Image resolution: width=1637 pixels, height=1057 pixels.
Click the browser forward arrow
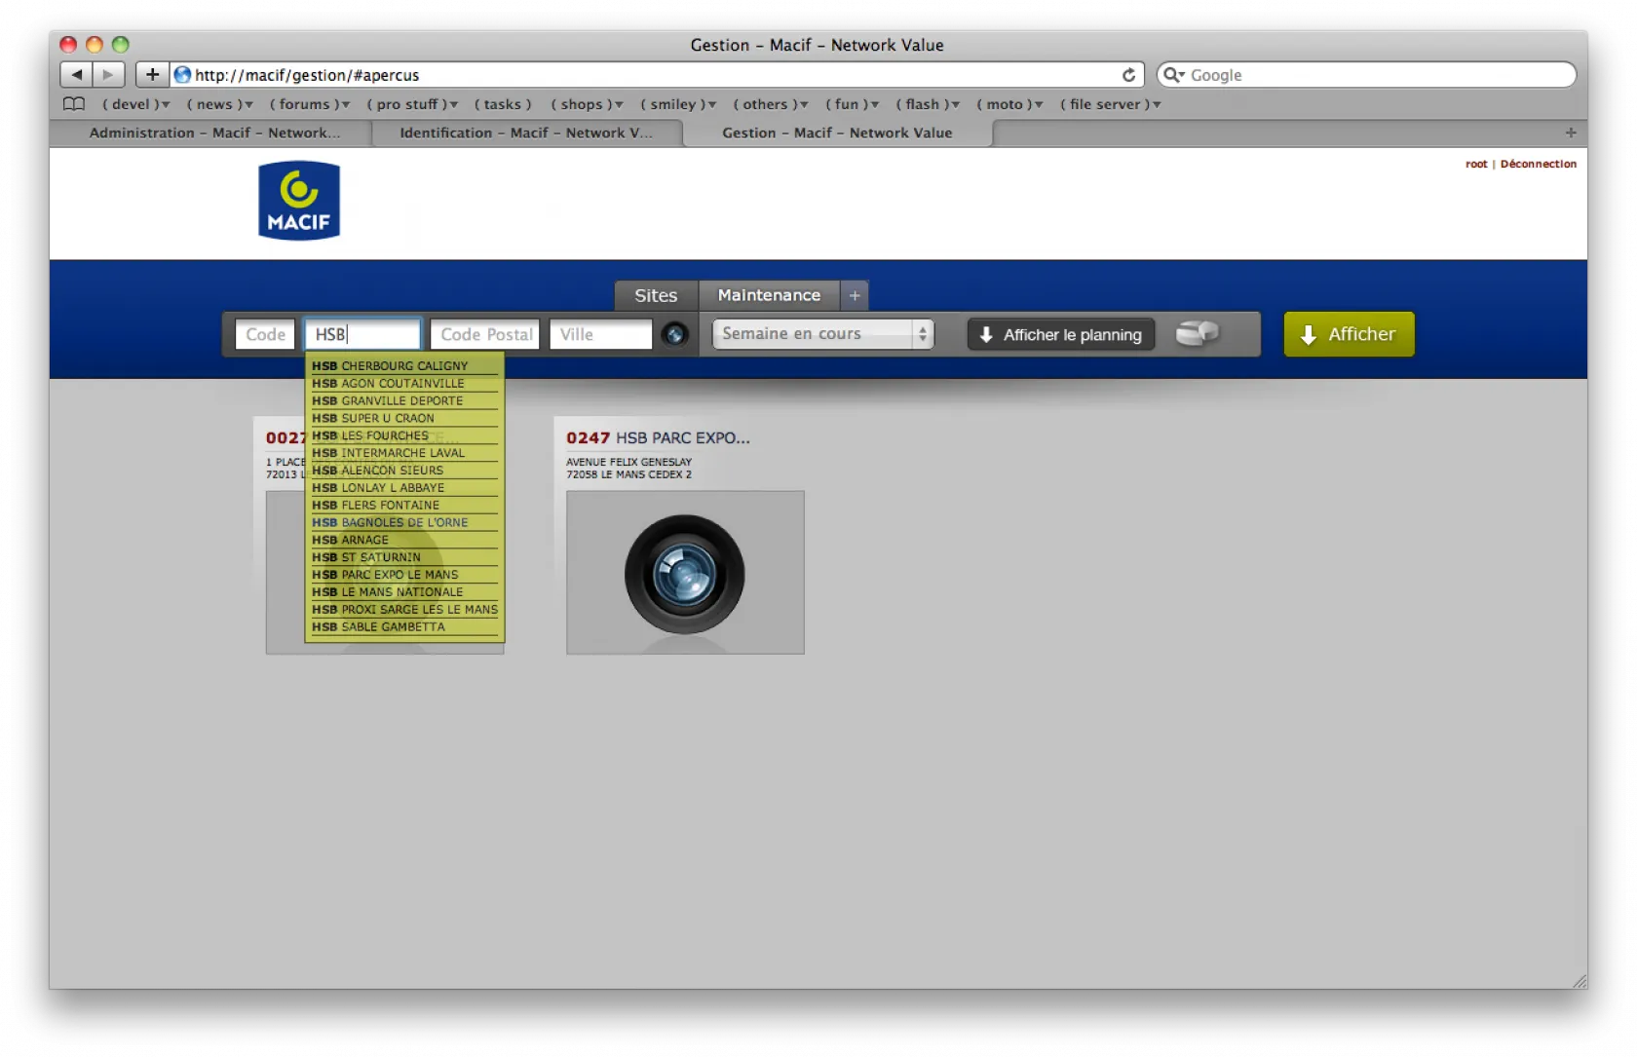108,75
